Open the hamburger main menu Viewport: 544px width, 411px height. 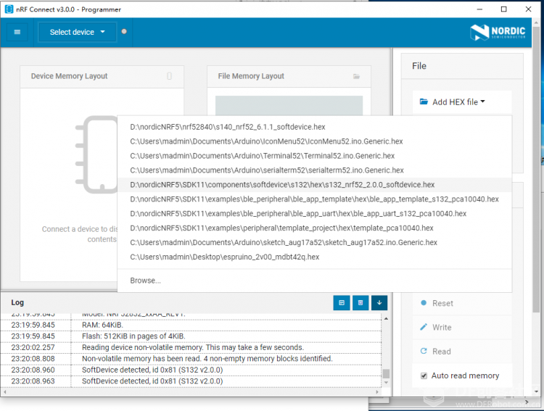[17, 32]
